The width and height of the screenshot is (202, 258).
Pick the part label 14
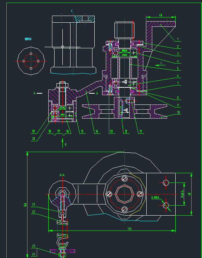pos(97,132)
